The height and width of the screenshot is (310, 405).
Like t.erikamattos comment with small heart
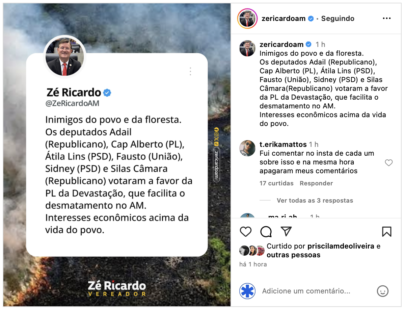pos(389,163)
